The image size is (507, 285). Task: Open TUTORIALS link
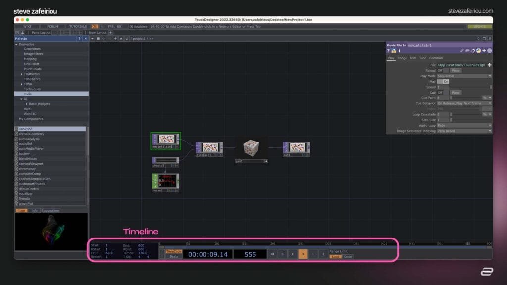tap(78, 27)
